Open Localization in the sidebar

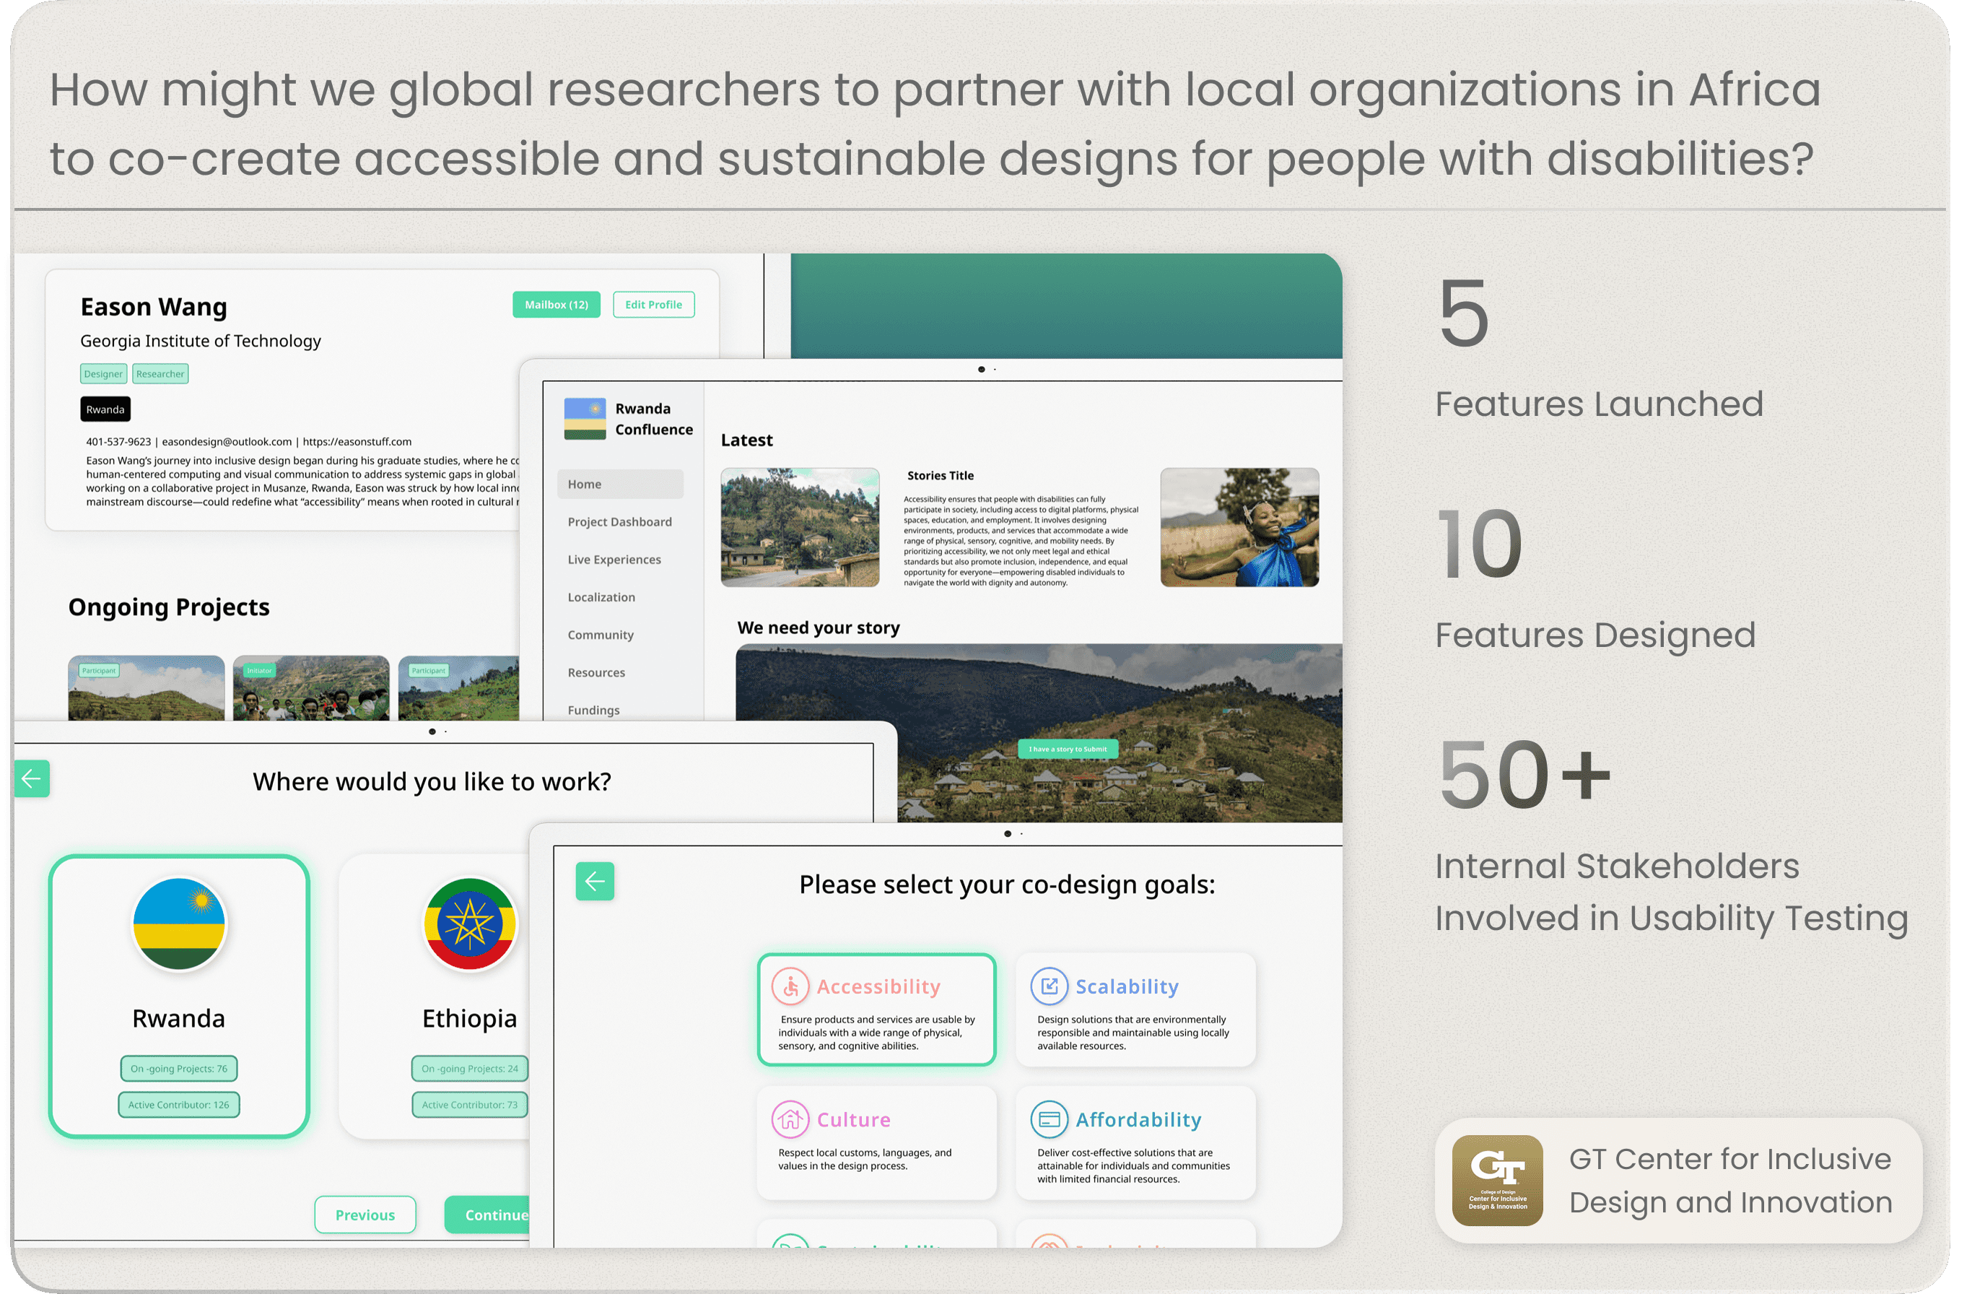click(601, 596)
